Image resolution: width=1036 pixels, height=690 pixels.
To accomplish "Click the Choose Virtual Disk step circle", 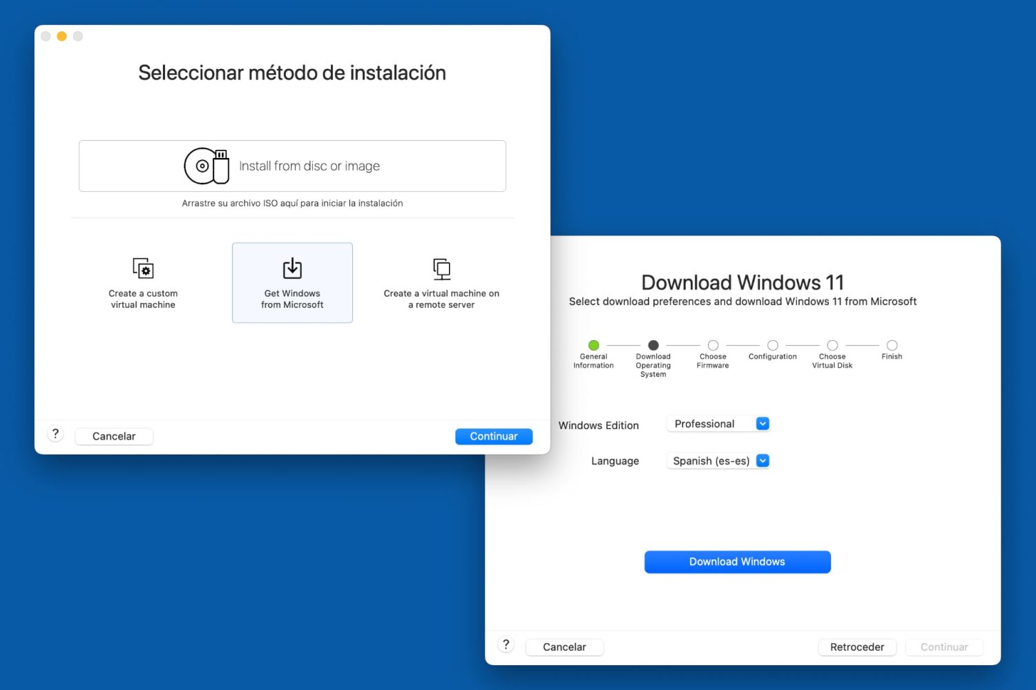I will [x=833, y=345].
